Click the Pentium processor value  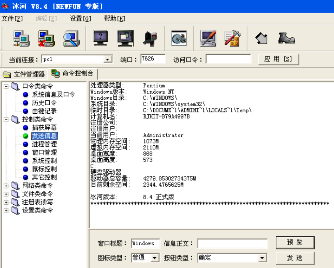coord(154,86)
